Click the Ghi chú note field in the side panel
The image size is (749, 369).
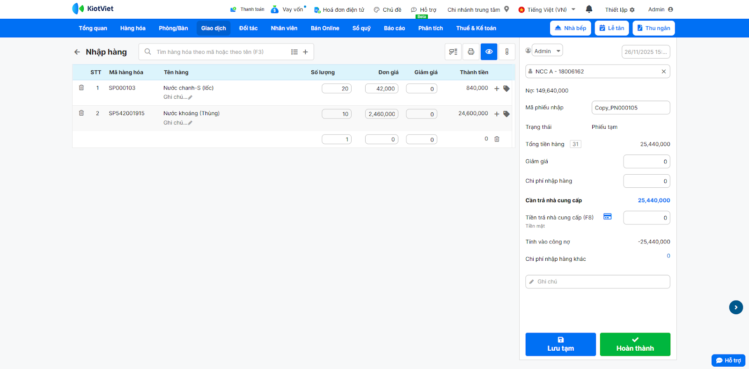pyautogui.click(x=597, y=282)
